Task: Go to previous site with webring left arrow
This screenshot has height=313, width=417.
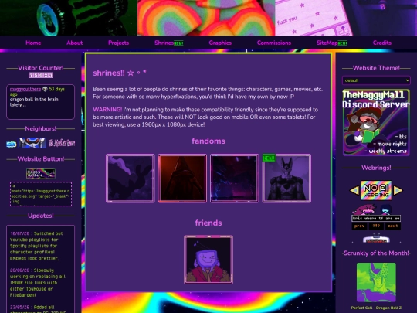Action: pyautogui.click(x=354, y=190)
